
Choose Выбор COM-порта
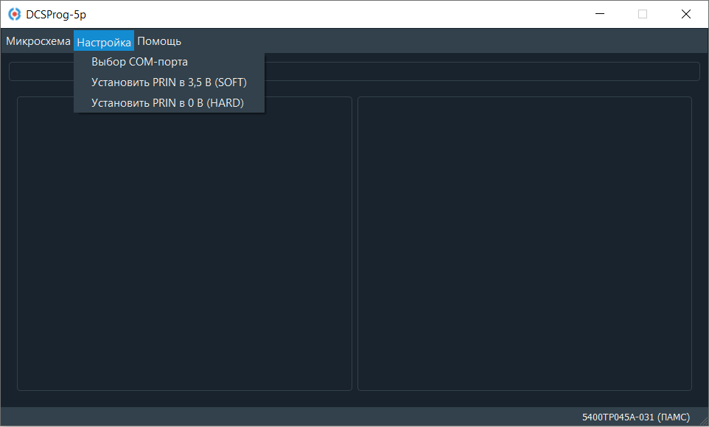[169, 62]
